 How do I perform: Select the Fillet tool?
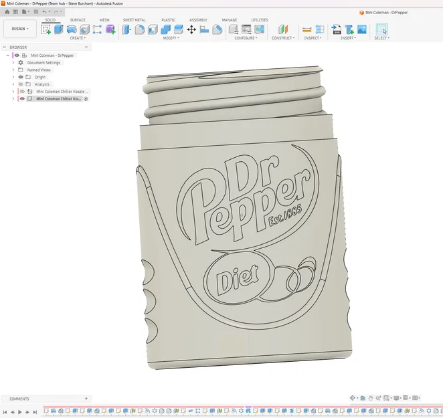point(140,29)
